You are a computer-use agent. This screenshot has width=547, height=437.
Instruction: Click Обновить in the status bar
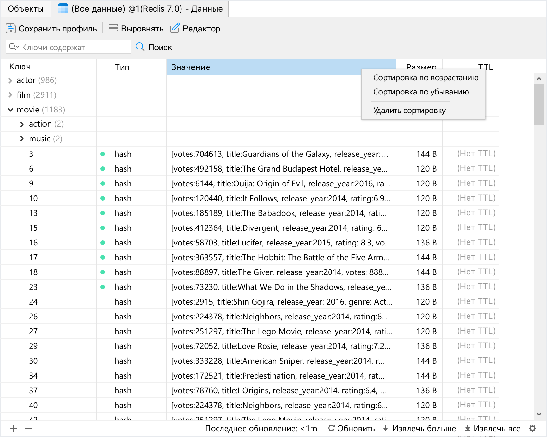click(351, 428)
